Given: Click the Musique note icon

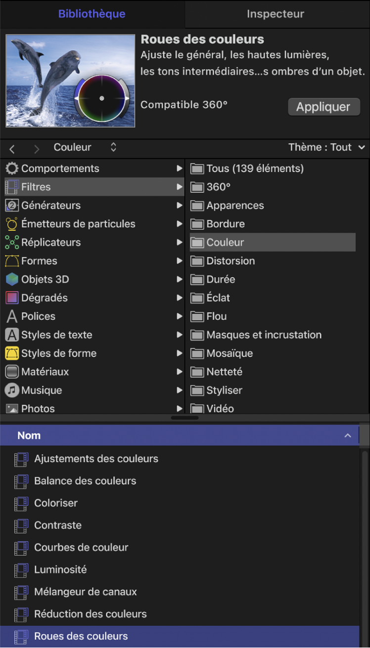Looking at the screenshot, I should click(12, 390).
